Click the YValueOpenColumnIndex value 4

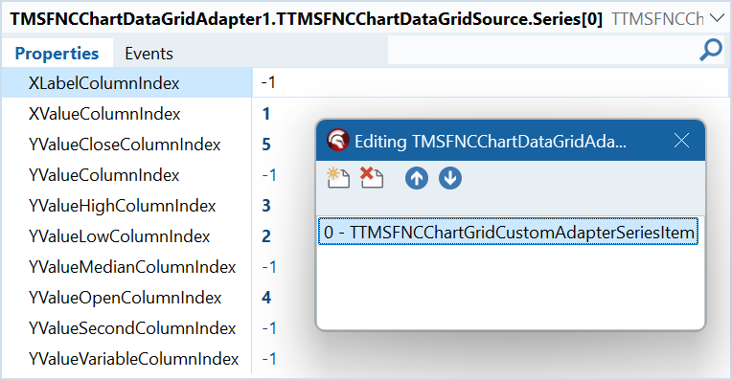tap(266, 298)
